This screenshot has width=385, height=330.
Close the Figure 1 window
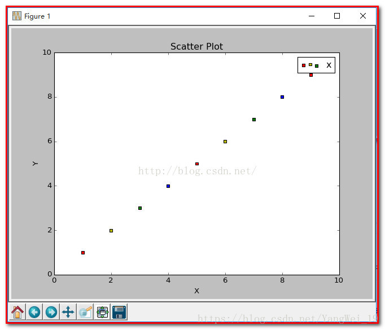pos(363,16)
